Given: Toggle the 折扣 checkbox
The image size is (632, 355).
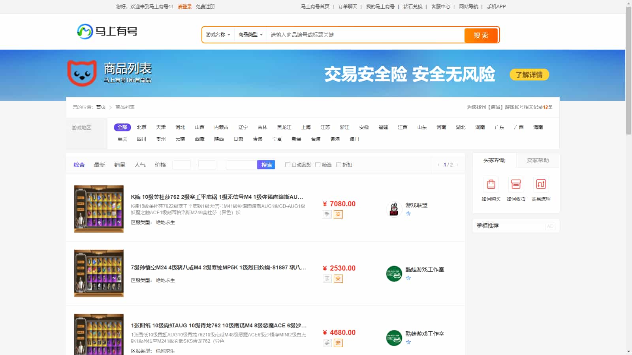Looking at the screenshot, I should pyautogui.click(x=339, y=165).
